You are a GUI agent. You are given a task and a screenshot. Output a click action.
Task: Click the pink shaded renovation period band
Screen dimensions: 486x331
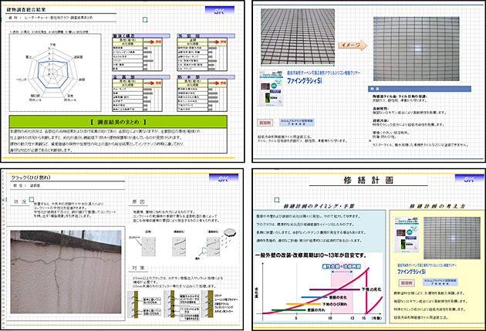(342, 288)
